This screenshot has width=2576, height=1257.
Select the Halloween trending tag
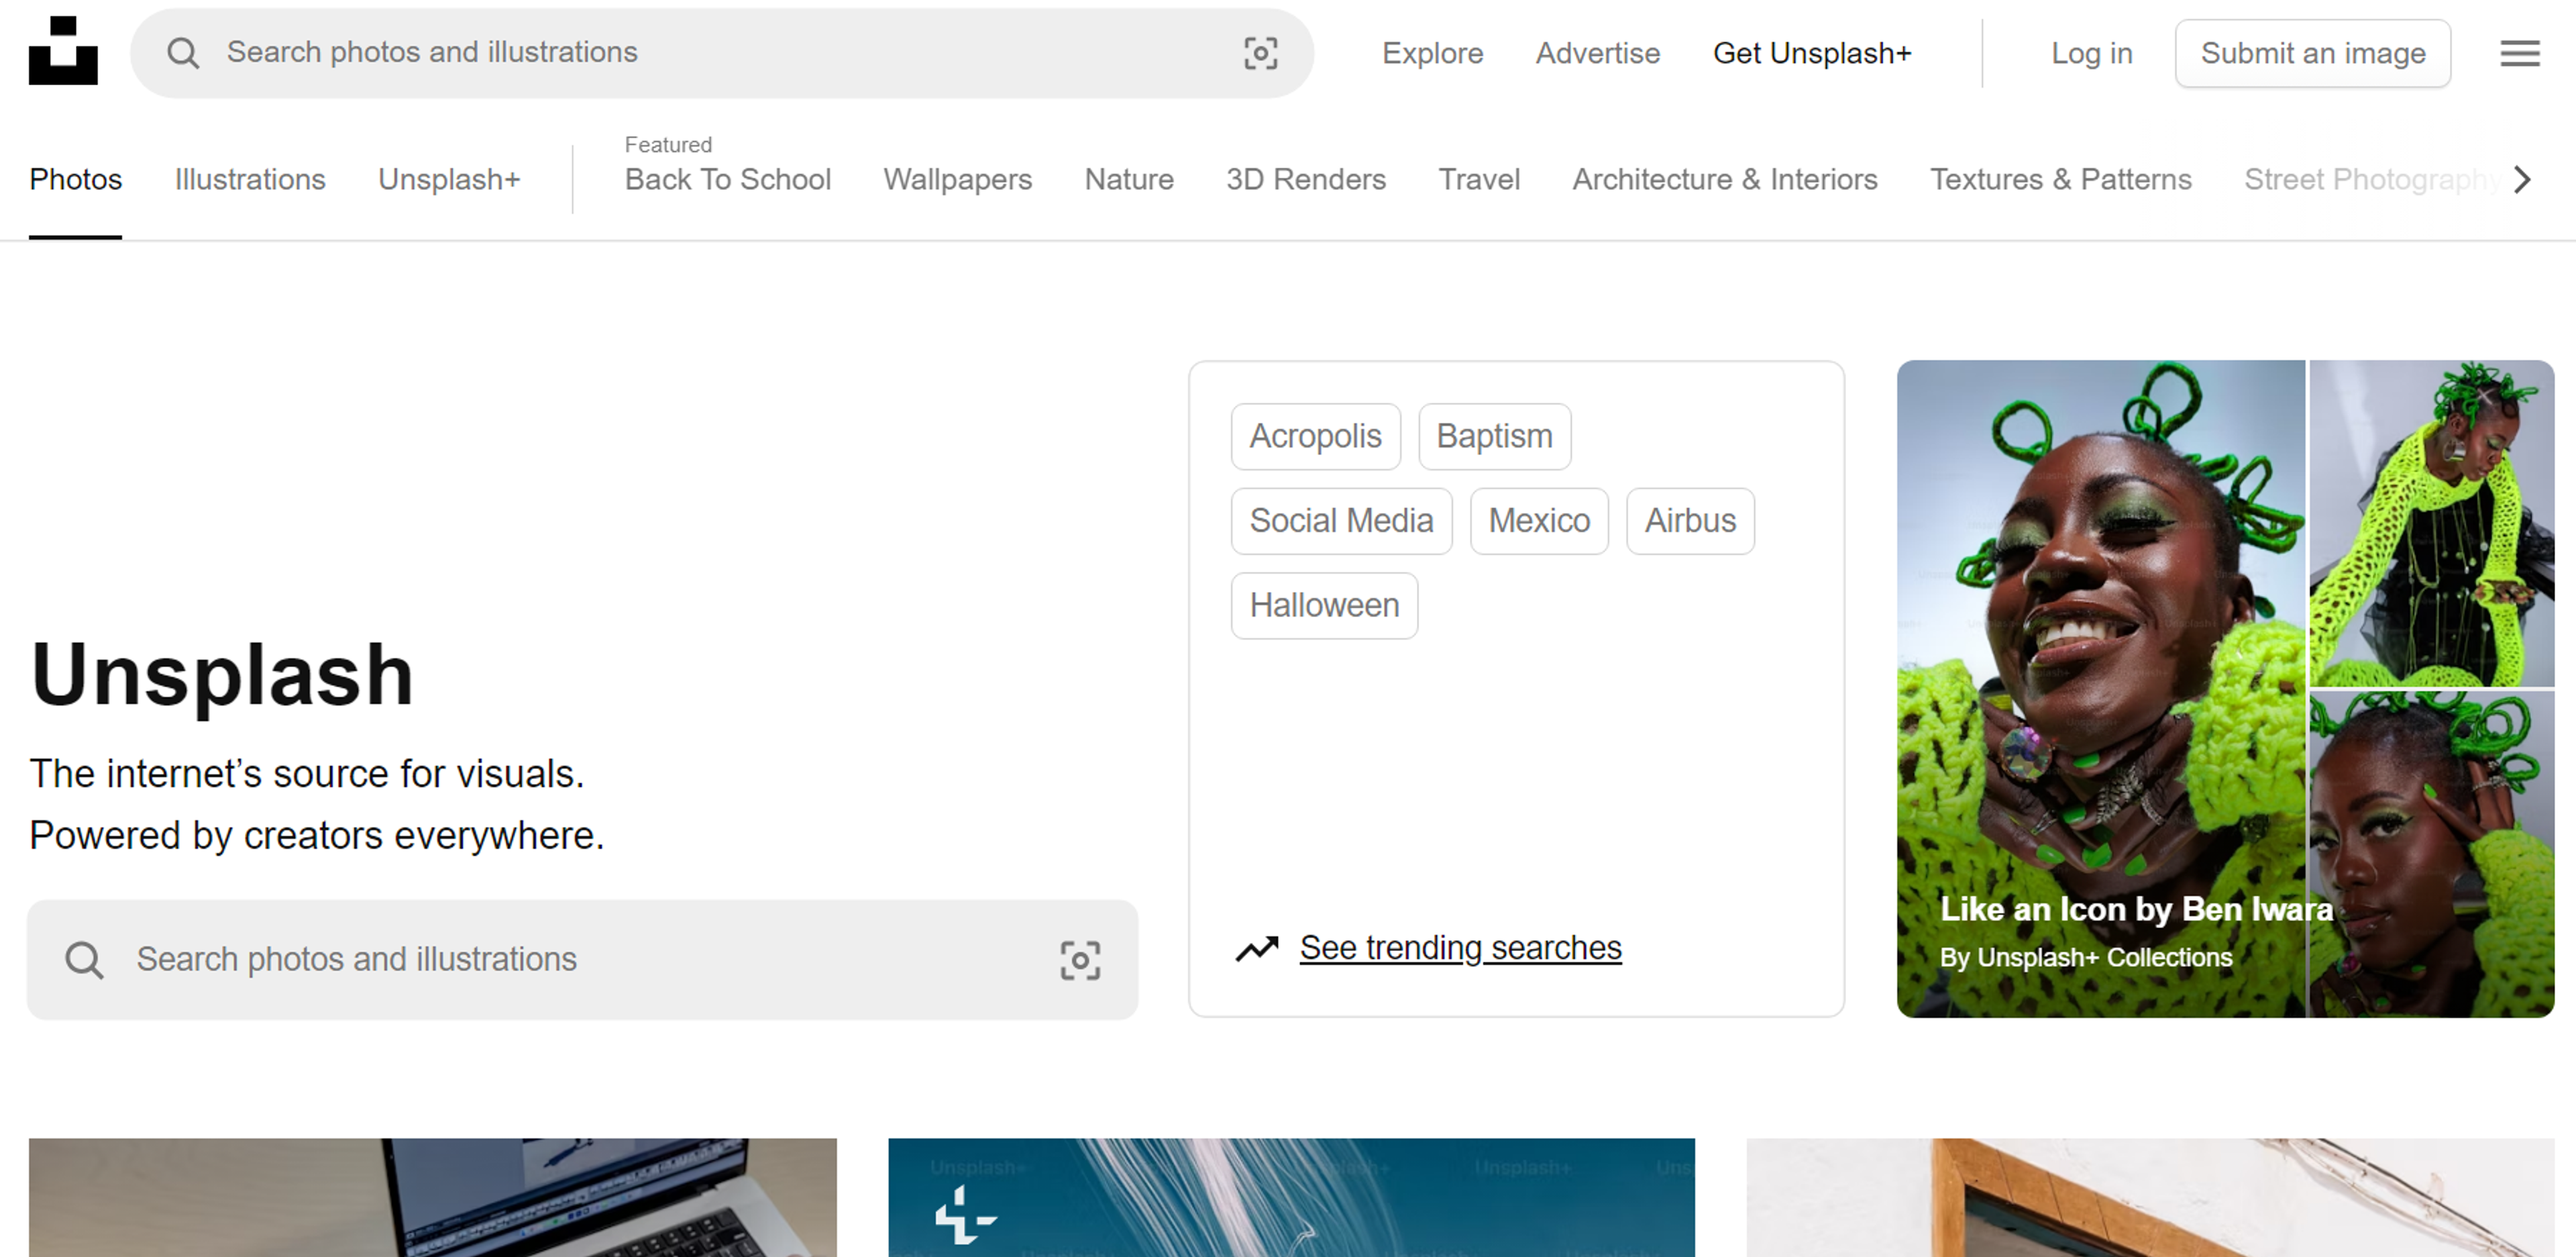(x=1324, y=605)
